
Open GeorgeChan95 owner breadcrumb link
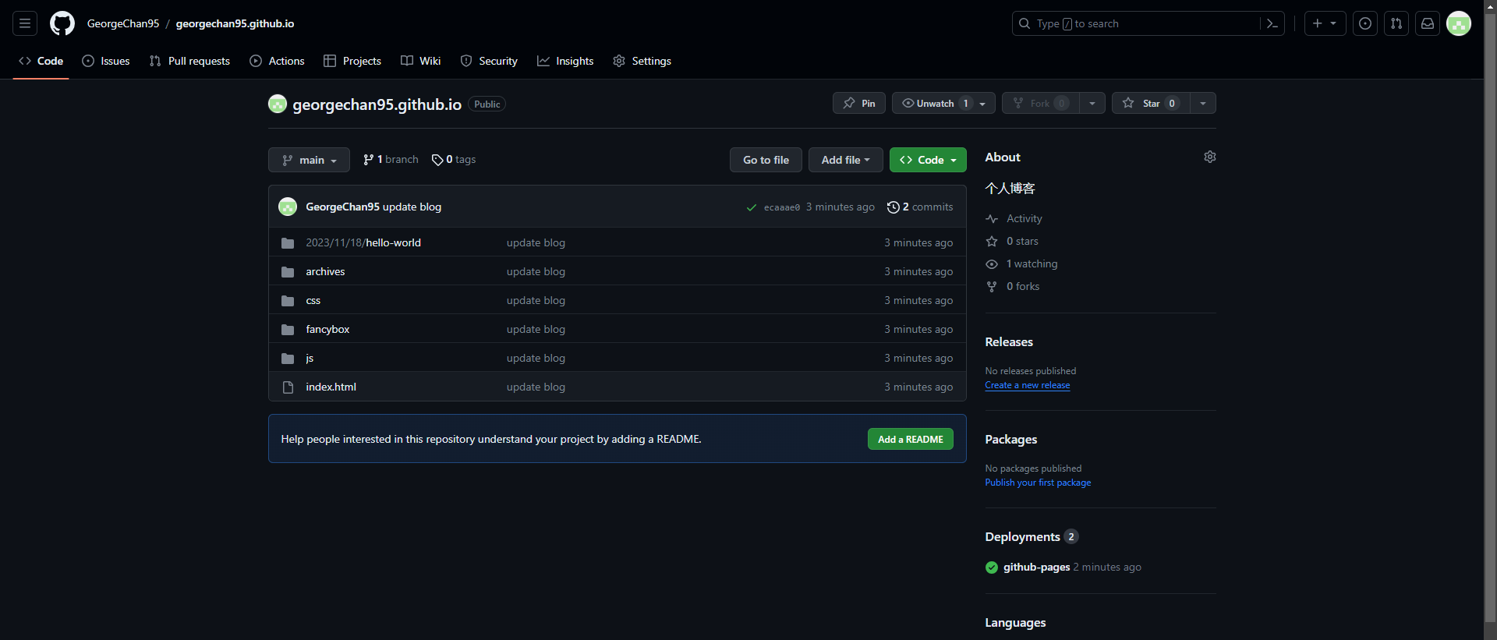tap(123, 23)
